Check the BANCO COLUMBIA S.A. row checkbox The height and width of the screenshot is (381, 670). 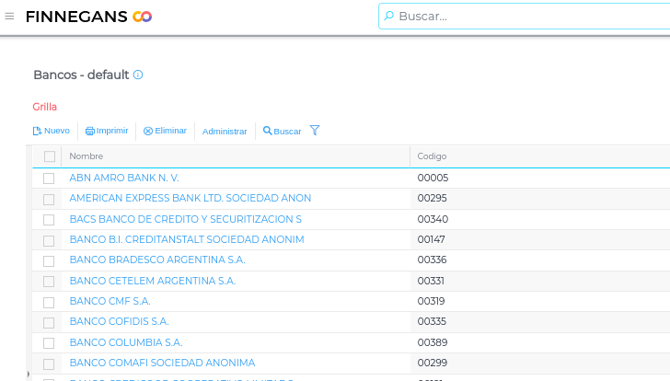(49, 343)
